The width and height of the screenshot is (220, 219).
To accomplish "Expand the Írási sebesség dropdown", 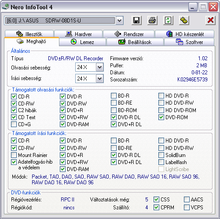I will [x=100, y=79].
